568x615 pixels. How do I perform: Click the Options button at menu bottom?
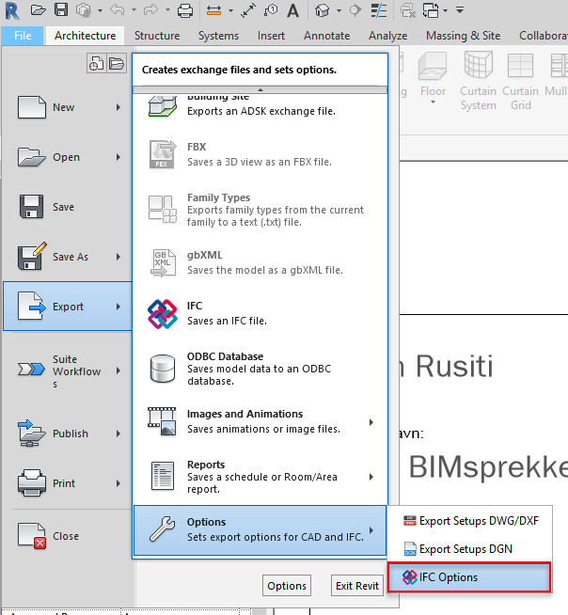click(x=287, y=586)
